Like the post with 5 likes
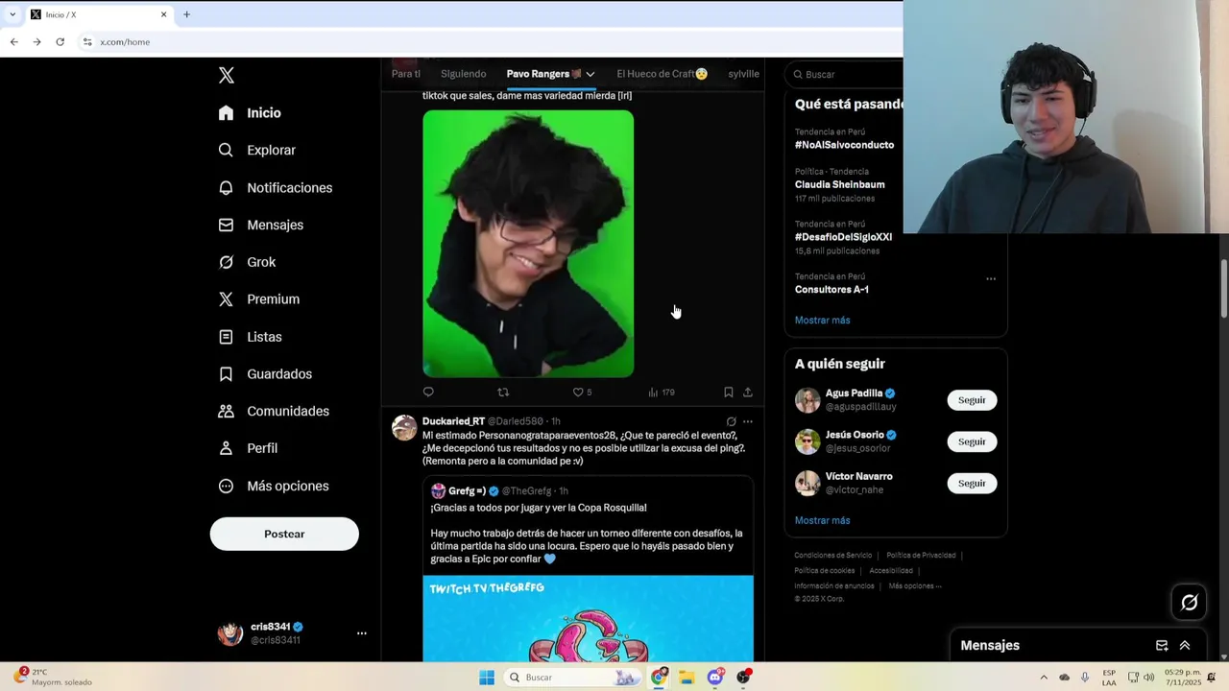The image size is (1229, 691). pos(582,392)
